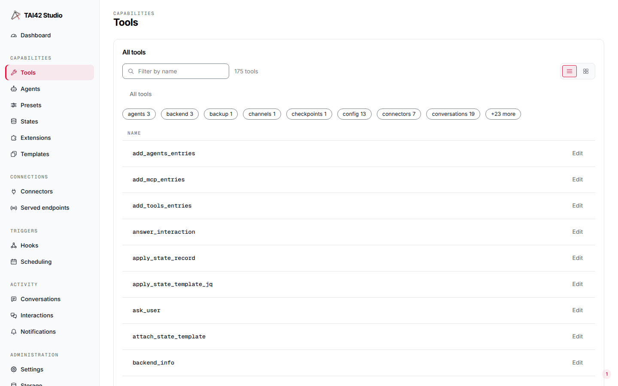This screenshot has width=618, height=386.
Task: Filter by channels 1 category chip
Action: point(262,114)
